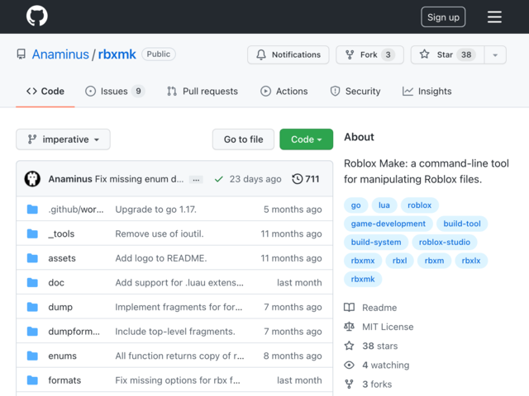
Task: Select the 'build-tool' topic tag
Action: [x=462, y=224]
